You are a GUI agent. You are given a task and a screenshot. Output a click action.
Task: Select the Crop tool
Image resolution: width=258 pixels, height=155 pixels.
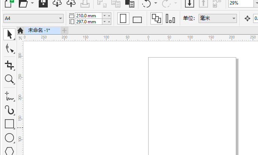tap(9, 65)
